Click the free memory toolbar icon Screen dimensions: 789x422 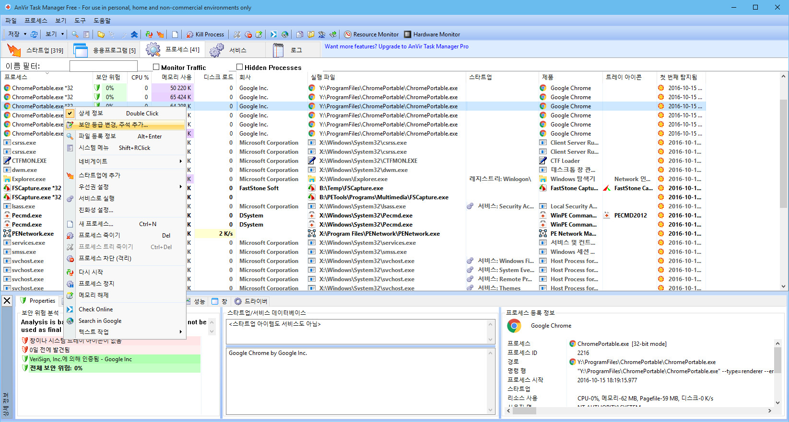[x=259, y=34]
